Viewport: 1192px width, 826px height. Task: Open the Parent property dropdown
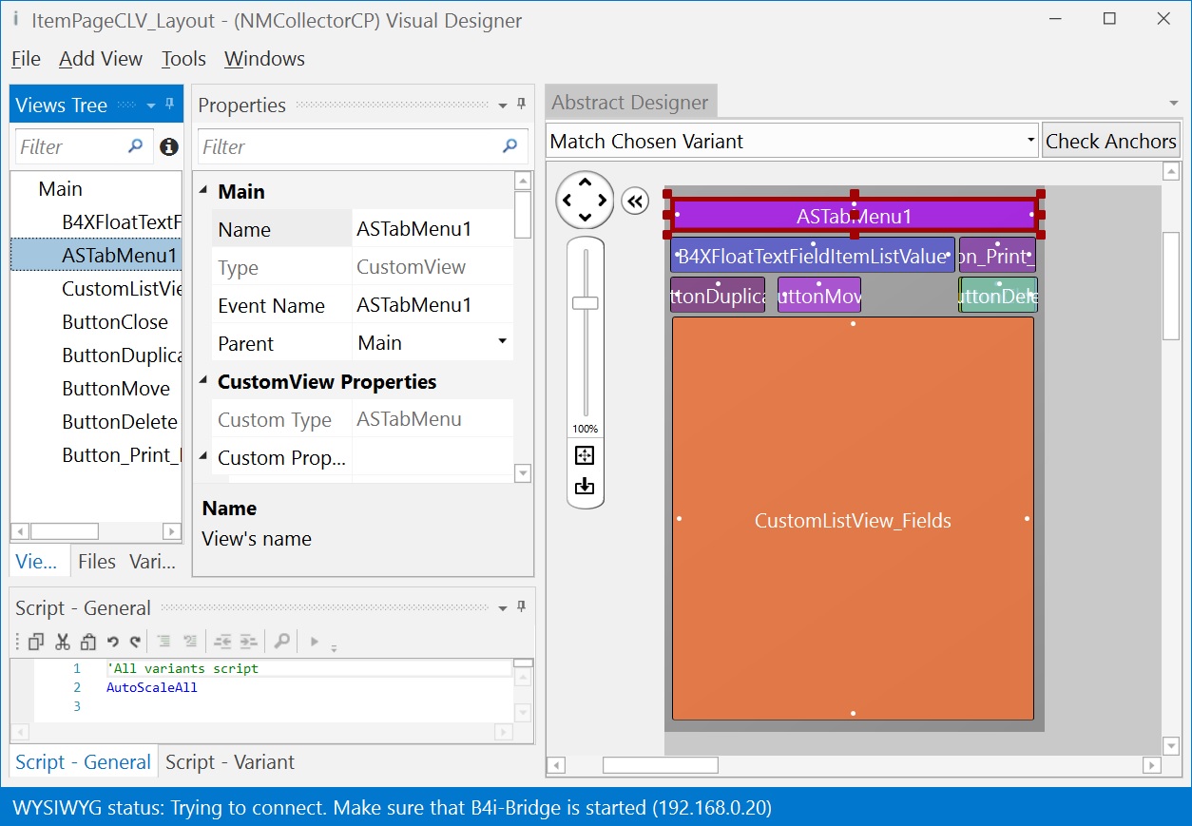(x=502, y=342)
